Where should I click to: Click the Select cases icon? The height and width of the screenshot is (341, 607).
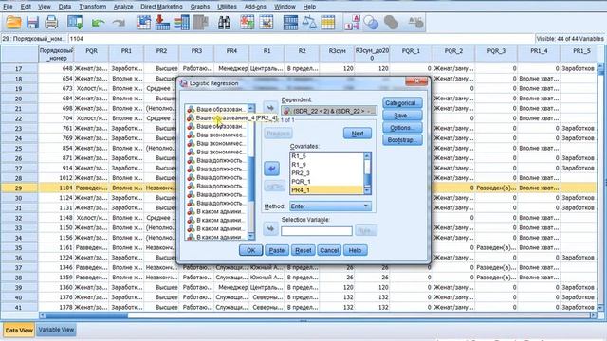click(x=327, y=23)
